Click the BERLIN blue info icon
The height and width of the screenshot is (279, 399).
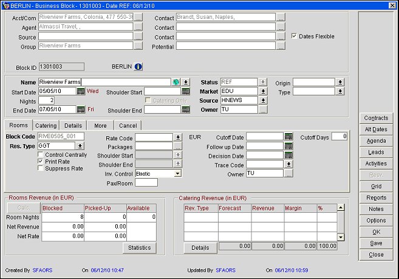tap(138, 66)
